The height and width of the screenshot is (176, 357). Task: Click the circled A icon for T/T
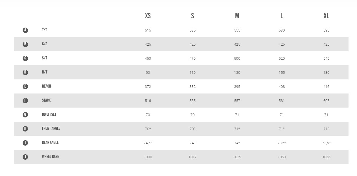tap(25, 30)
